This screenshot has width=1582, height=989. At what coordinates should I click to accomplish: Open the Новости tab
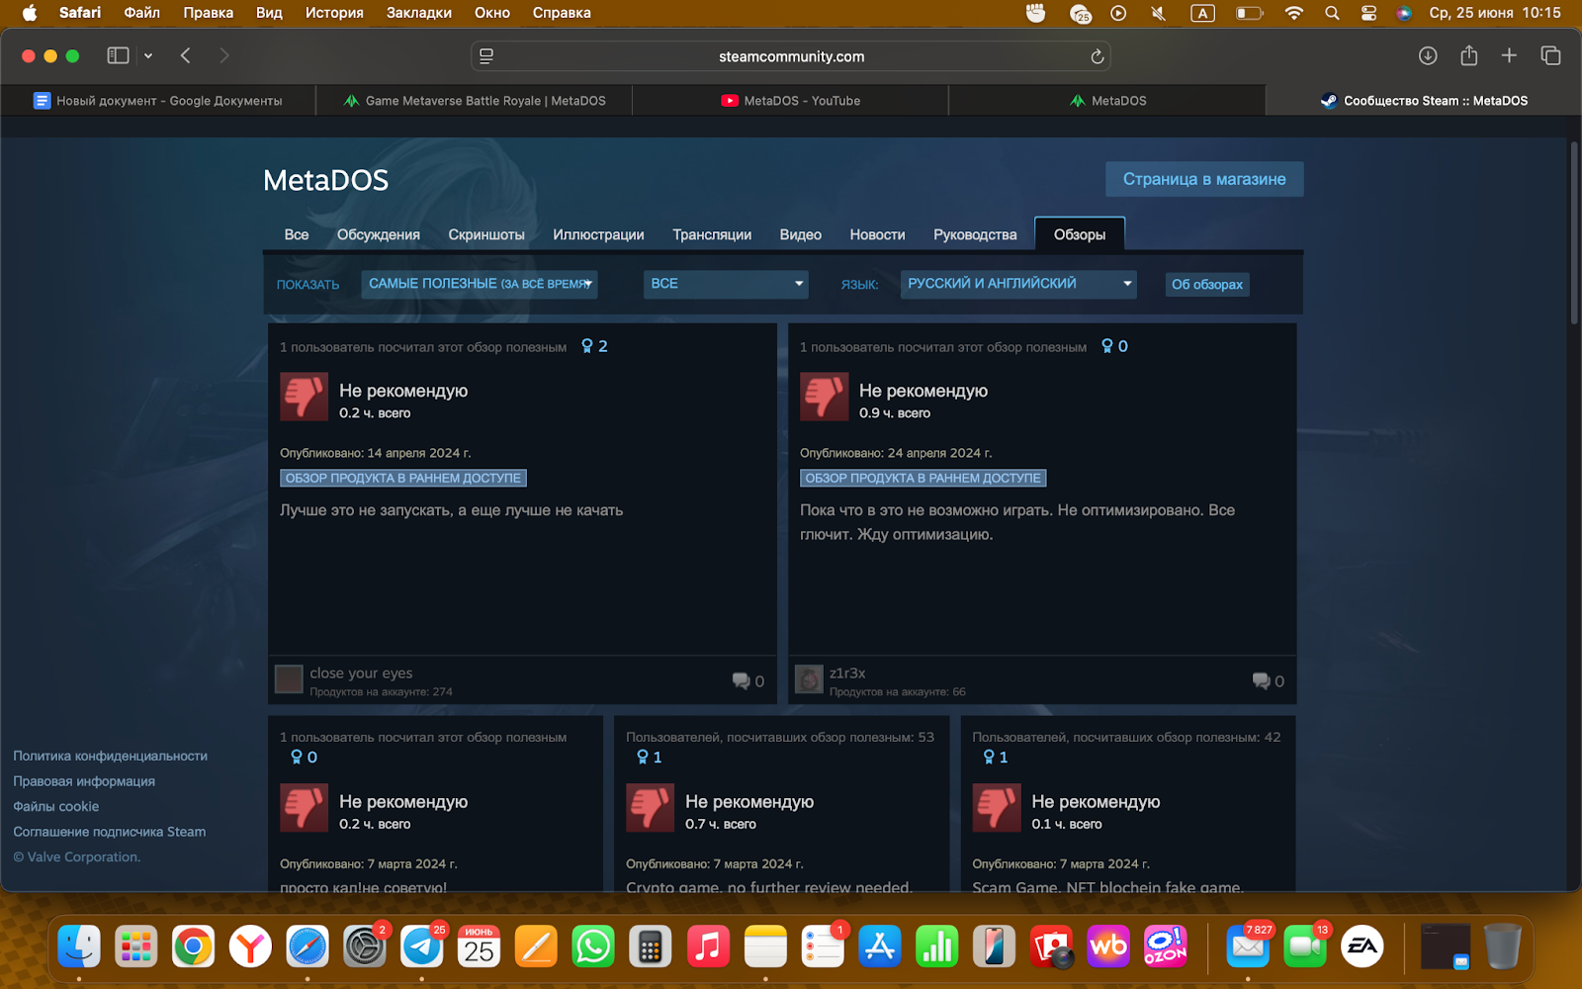877,234
